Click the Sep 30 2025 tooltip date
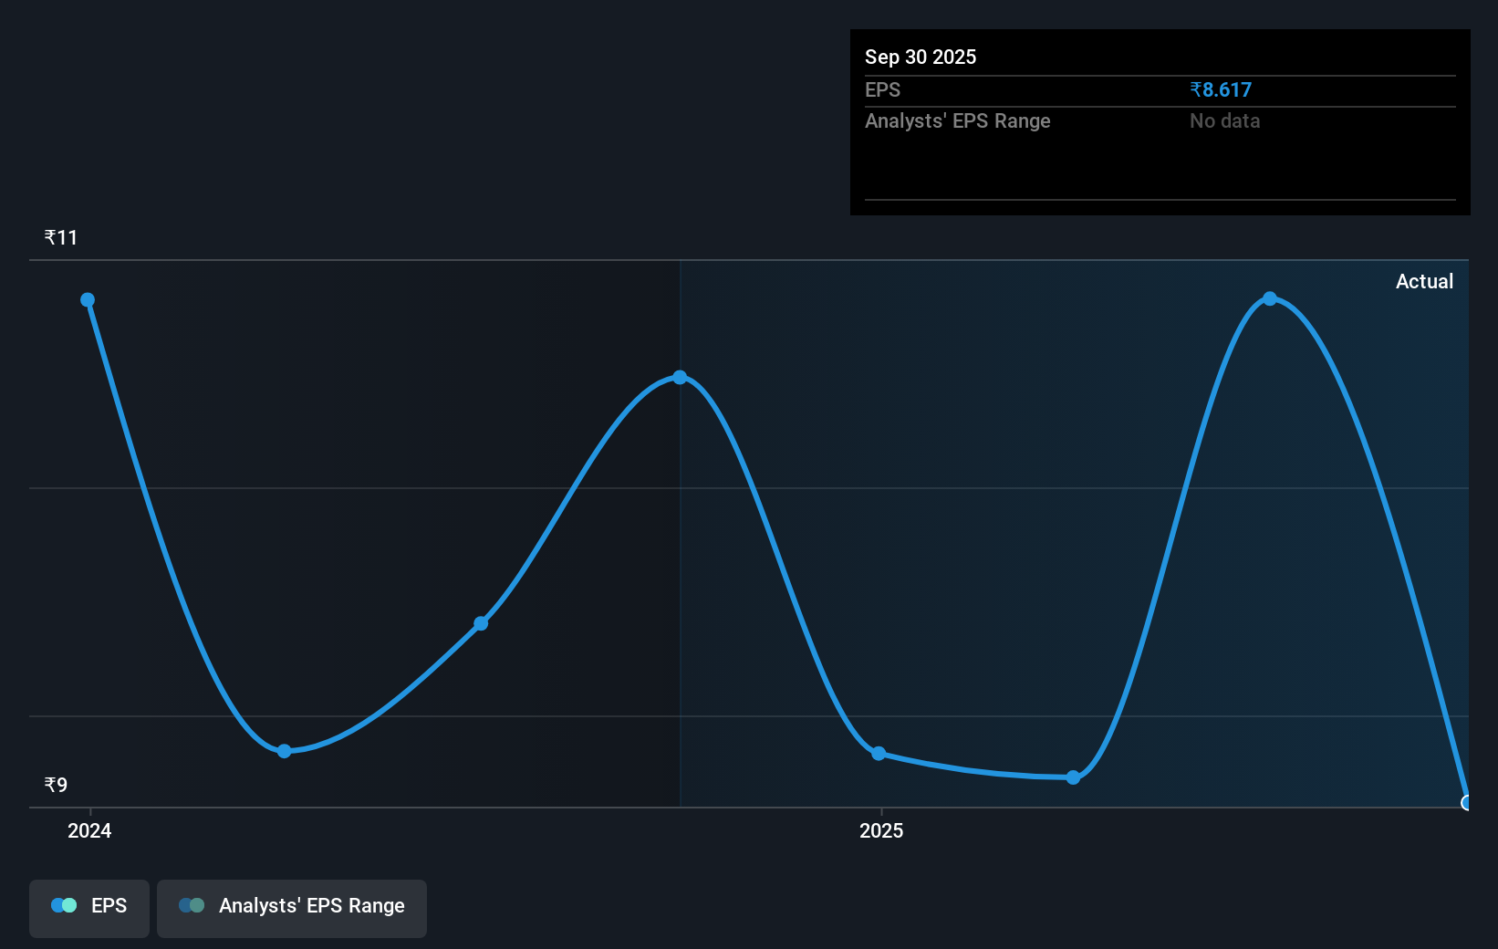 pos(921,57)
